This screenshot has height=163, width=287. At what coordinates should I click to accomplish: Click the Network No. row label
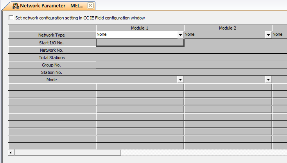point(52,50)
